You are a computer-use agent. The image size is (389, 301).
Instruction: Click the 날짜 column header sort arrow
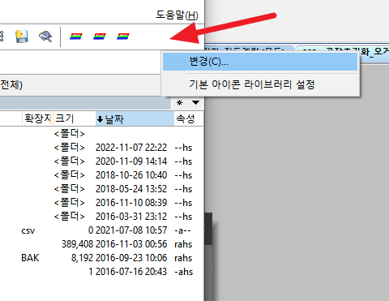[x=100, y=119]
